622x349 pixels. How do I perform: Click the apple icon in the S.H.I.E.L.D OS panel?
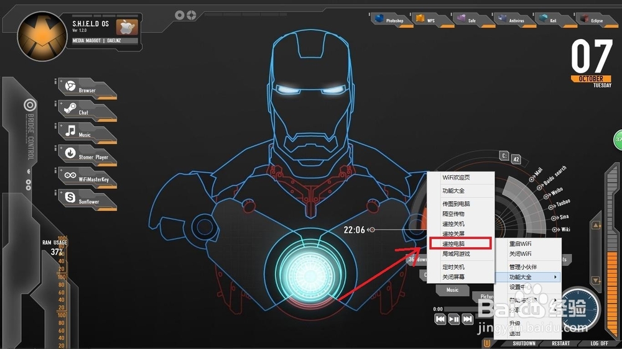pyautogui.click(x=127, y=27)
